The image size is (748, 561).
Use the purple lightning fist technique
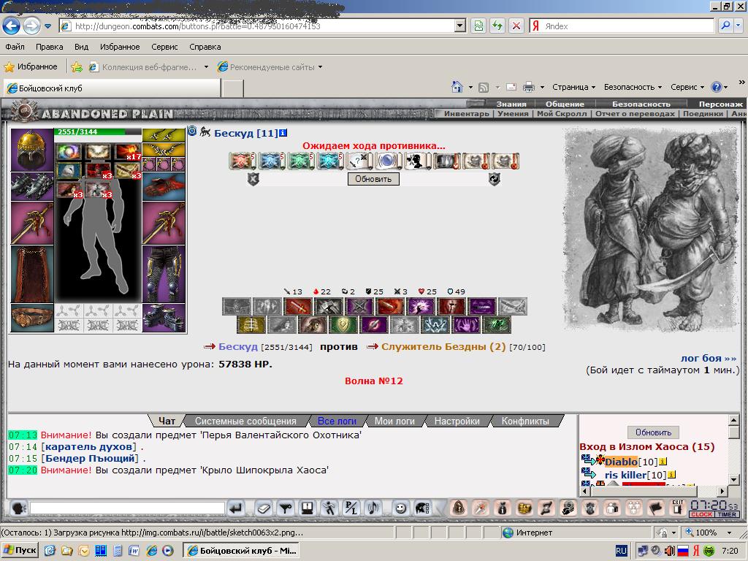tap(421, 306)
